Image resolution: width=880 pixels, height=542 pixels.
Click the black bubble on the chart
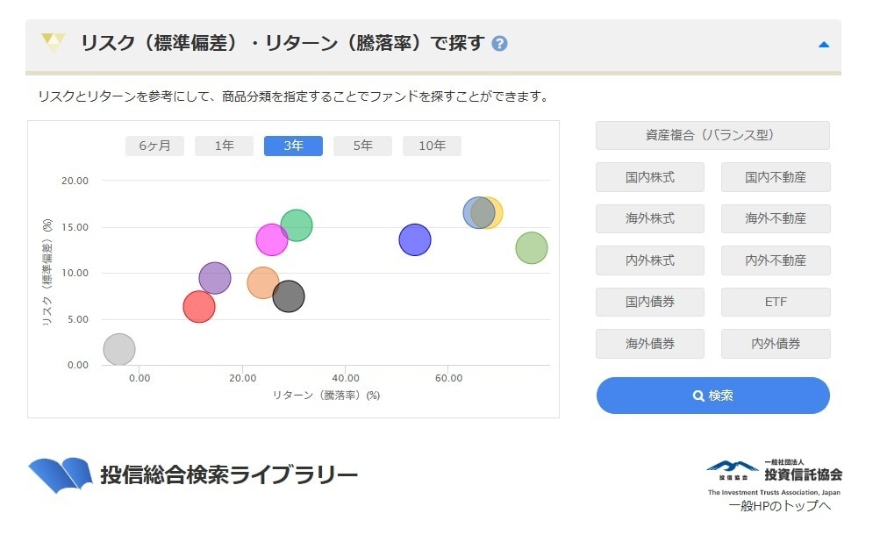pyautogui.click(x=289, y=296)
